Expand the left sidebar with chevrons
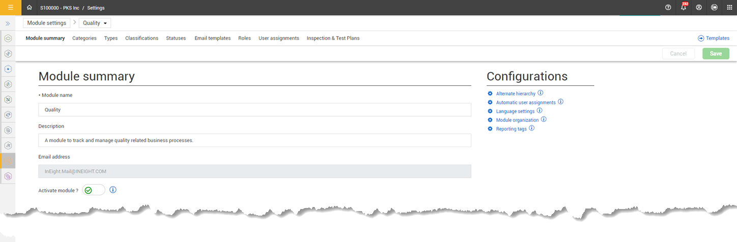 [x=8, y=23]
